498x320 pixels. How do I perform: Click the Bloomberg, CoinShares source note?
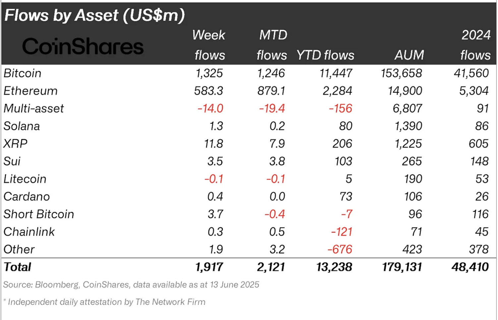(131, 285)
